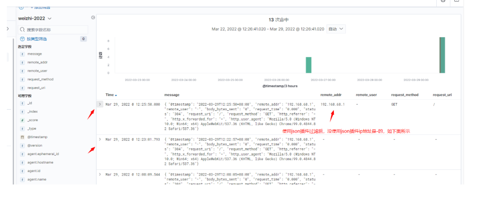Click the request_uri column header
This screenshot has height=201, width=487.
[442, 95]
